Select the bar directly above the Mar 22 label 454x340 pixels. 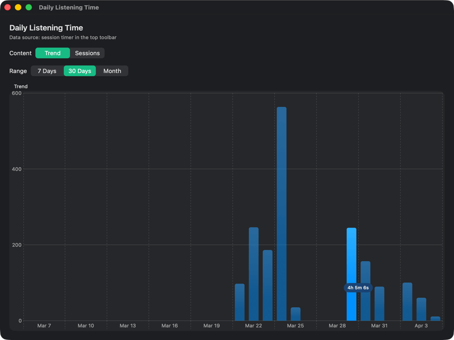(x=253, y=274)
